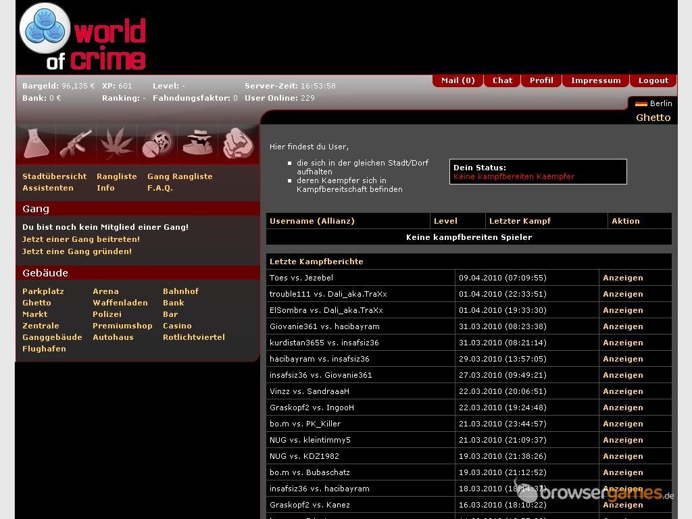The image size is (692, 519).
Task: Open the F.A.Q. link
Action: point(159,188)
